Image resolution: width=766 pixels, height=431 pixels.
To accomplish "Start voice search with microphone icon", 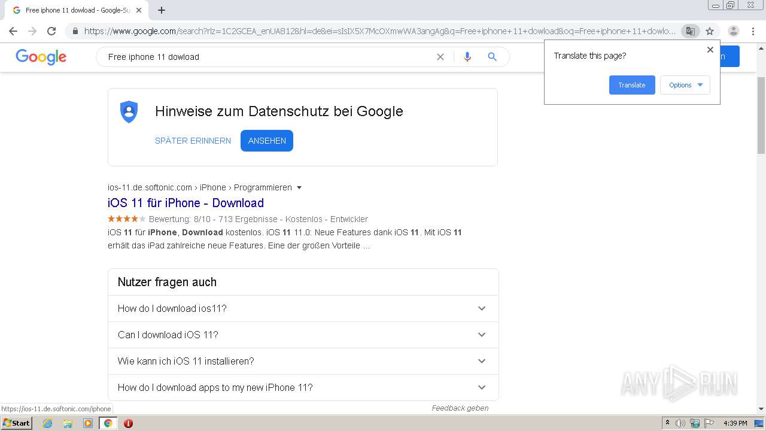I will (467, 57).
